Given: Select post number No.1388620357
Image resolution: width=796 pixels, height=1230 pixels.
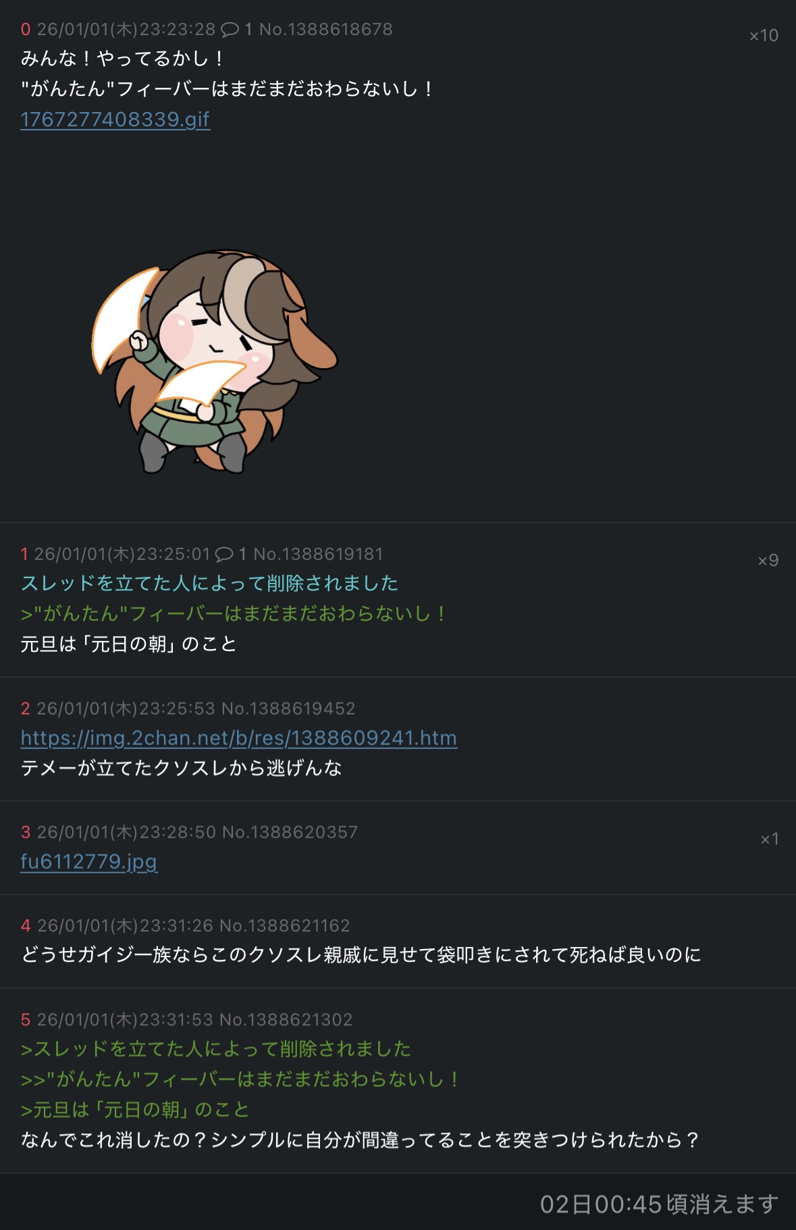Looking at the screenshot, I should (290, 831).
